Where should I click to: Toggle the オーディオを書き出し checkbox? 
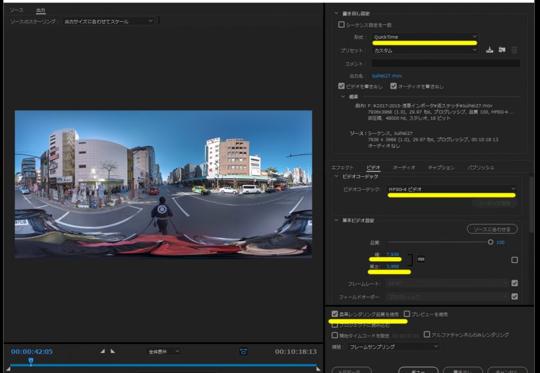[x=393, y=86]
